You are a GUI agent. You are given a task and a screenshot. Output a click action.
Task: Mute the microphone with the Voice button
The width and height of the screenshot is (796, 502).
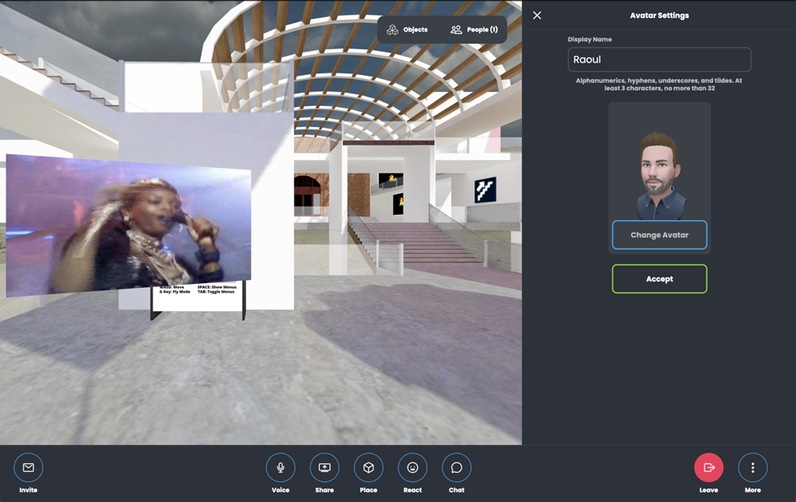click(x=281, y=468)
